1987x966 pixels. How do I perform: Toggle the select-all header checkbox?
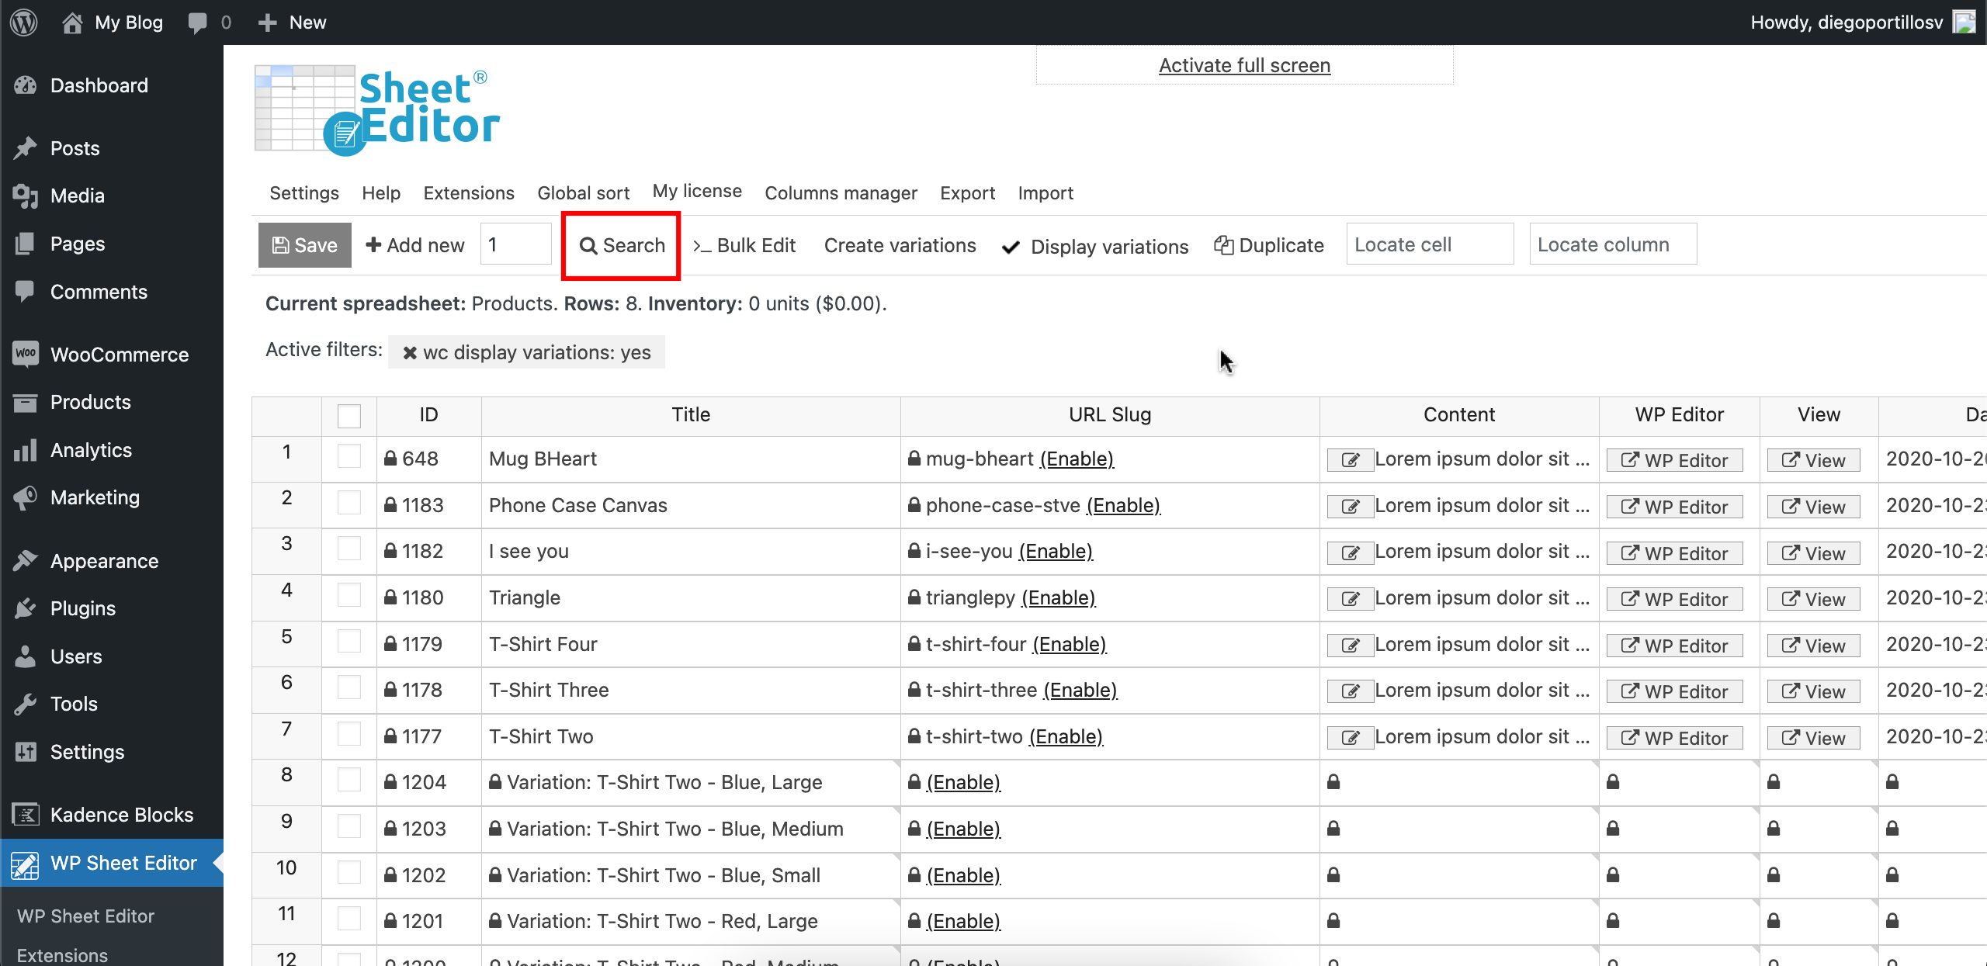[x=349, y=416]
